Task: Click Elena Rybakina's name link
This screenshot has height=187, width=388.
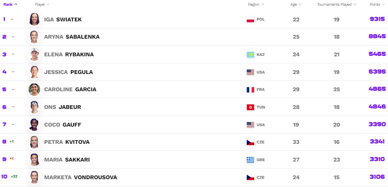Action: pyautogui.click(x=69, y=54)
